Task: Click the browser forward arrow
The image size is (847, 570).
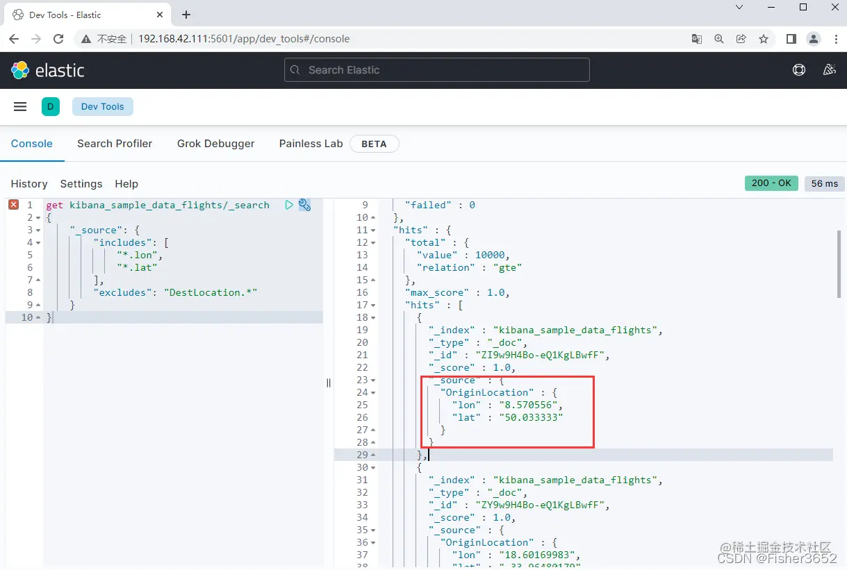Action: pyautogui.click(x=36, y=39)
